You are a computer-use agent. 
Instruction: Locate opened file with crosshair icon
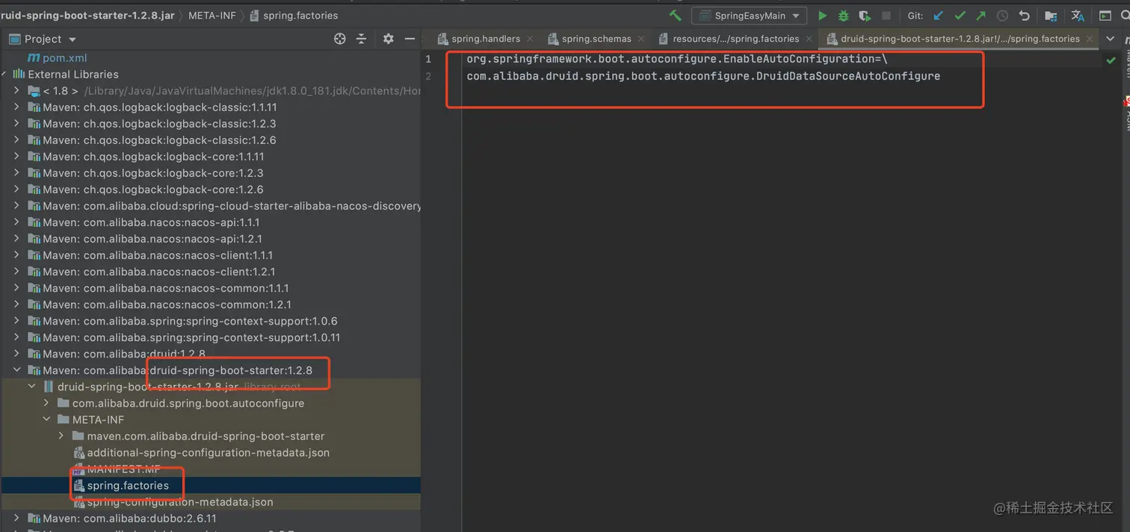coord(339,39)
